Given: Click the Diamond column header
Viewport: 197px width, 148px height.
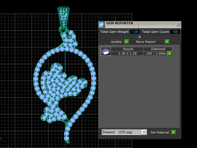Looking at the screenshot, I should [158, 49].
